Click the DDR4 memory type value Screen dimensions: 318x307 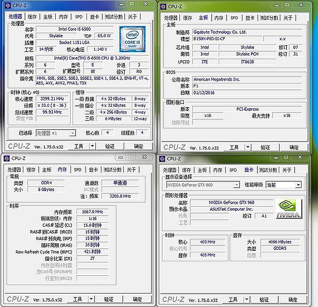coord(46,183)
